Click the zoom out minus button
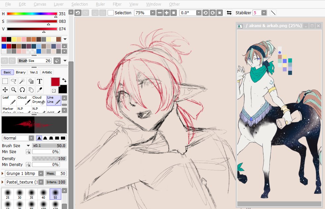The image size is (325, 209). tap(160, 13)
